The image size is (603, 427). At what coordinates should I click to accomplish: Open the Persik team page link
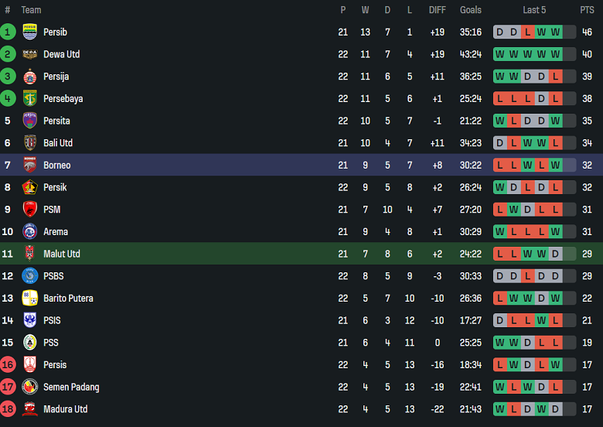(55, 187)
